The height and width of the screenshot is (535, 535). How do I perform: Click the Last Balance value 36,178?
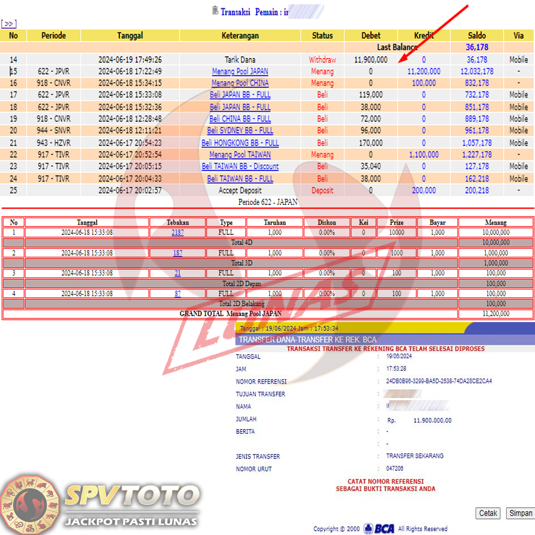pos(477,47)
